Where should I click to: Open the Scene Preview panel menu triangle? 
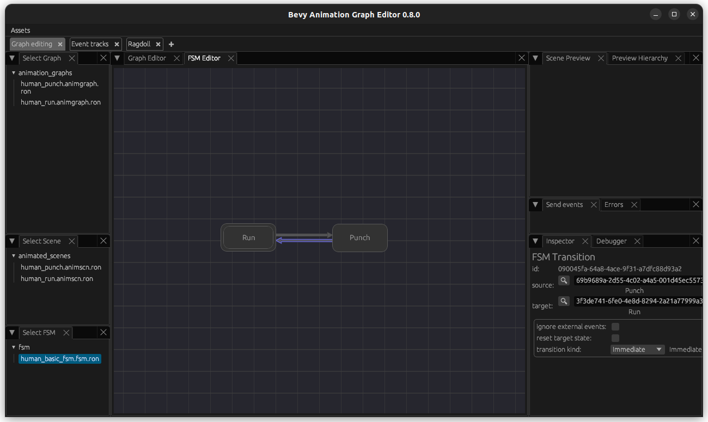pos(535,58)
